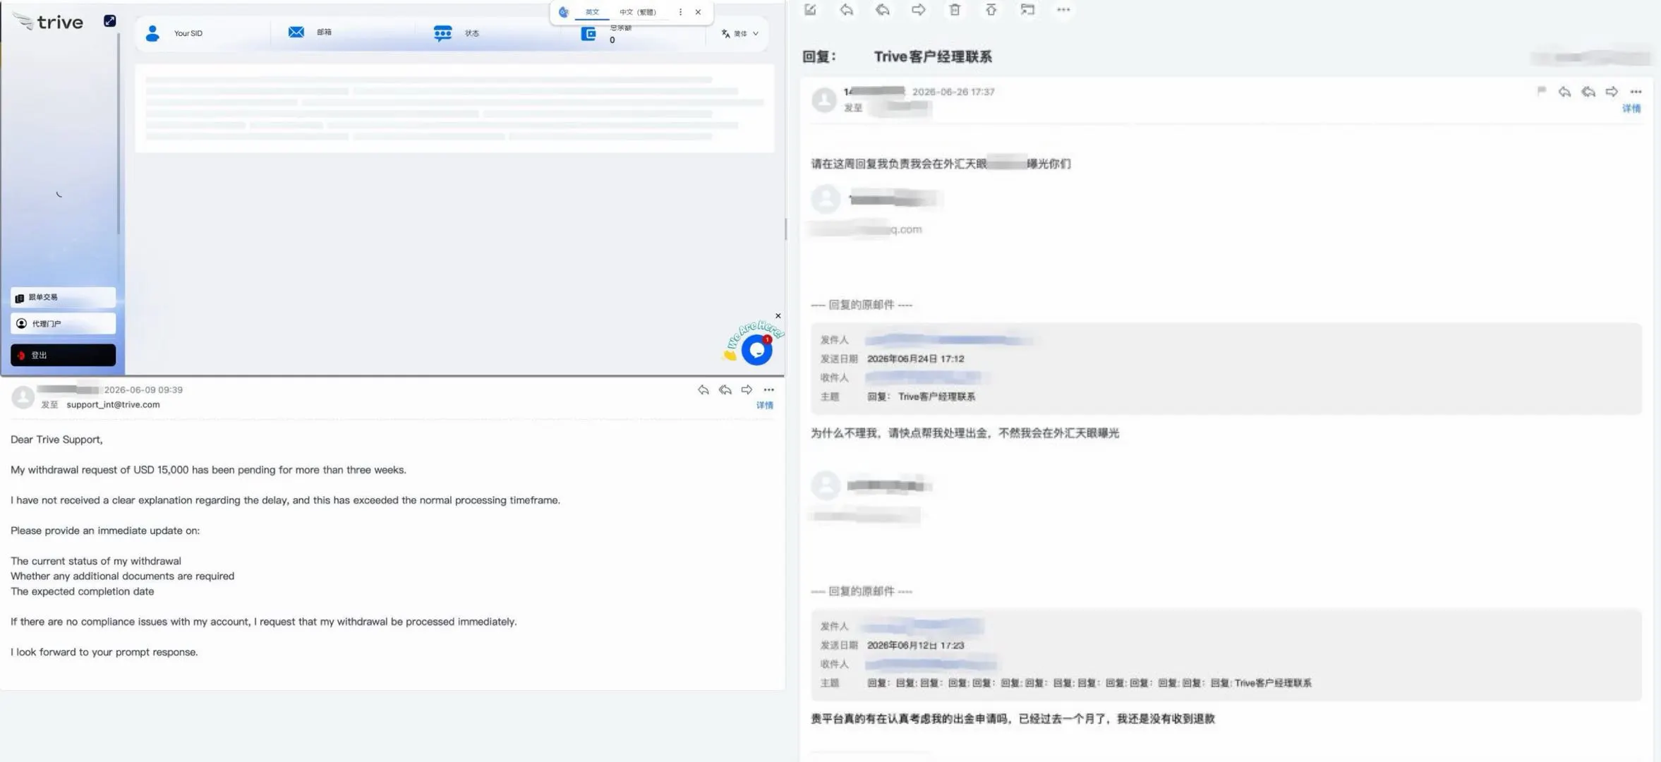The width and height of the screenshot is (1661, 762).
Task: Open more options in top mail toolbar
Action: point(1063,10)
